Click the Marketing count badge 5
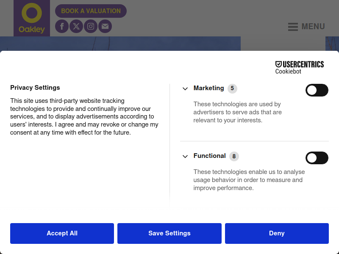339x254 pixels. point(232,88)
